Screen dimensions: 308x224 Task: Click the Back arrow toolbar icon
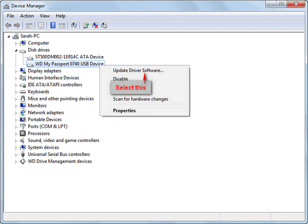tap(8, 25)
